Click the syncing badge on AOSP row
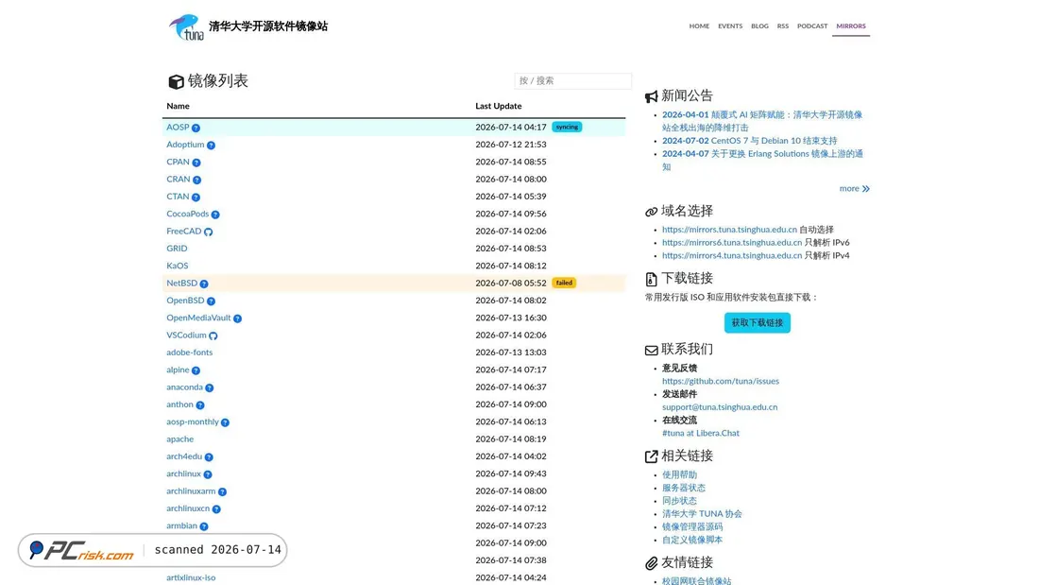1039x585 pixels. click(567, 127)
